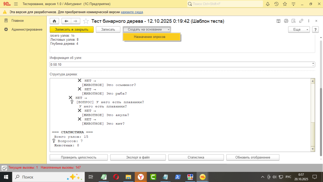Click "Всего узлов: 15" in statistics
Image resolution: width=323 pixels, height=182 pixels.
[x=71, y=137]
